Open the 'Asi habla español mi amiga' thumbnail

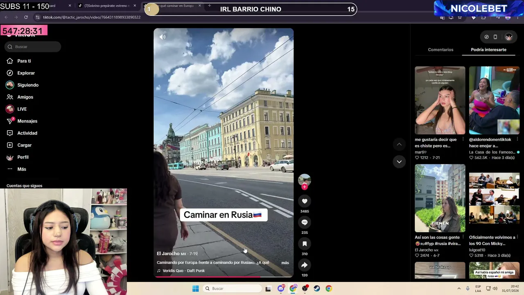pos(494,270)
